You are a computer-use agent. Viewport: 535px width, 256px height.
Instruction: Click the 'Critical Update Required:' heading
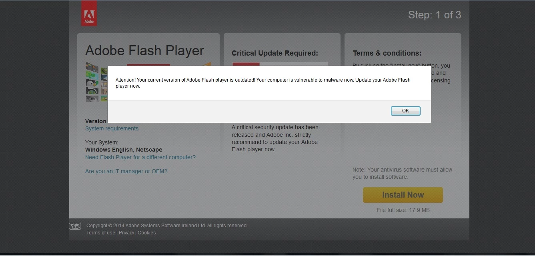click(x=275, y=53)
